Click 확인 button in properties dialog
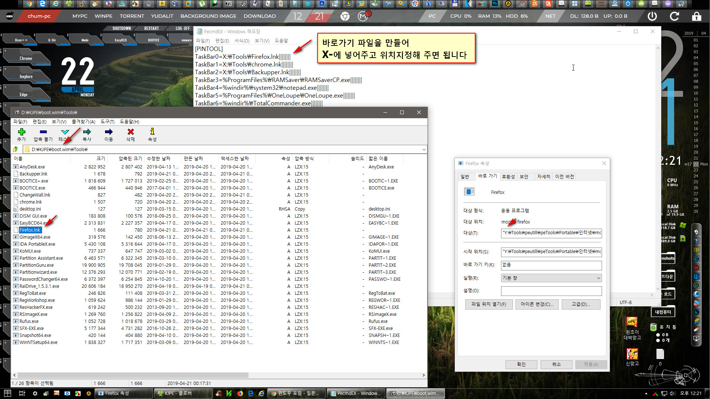 coord(521,364)
